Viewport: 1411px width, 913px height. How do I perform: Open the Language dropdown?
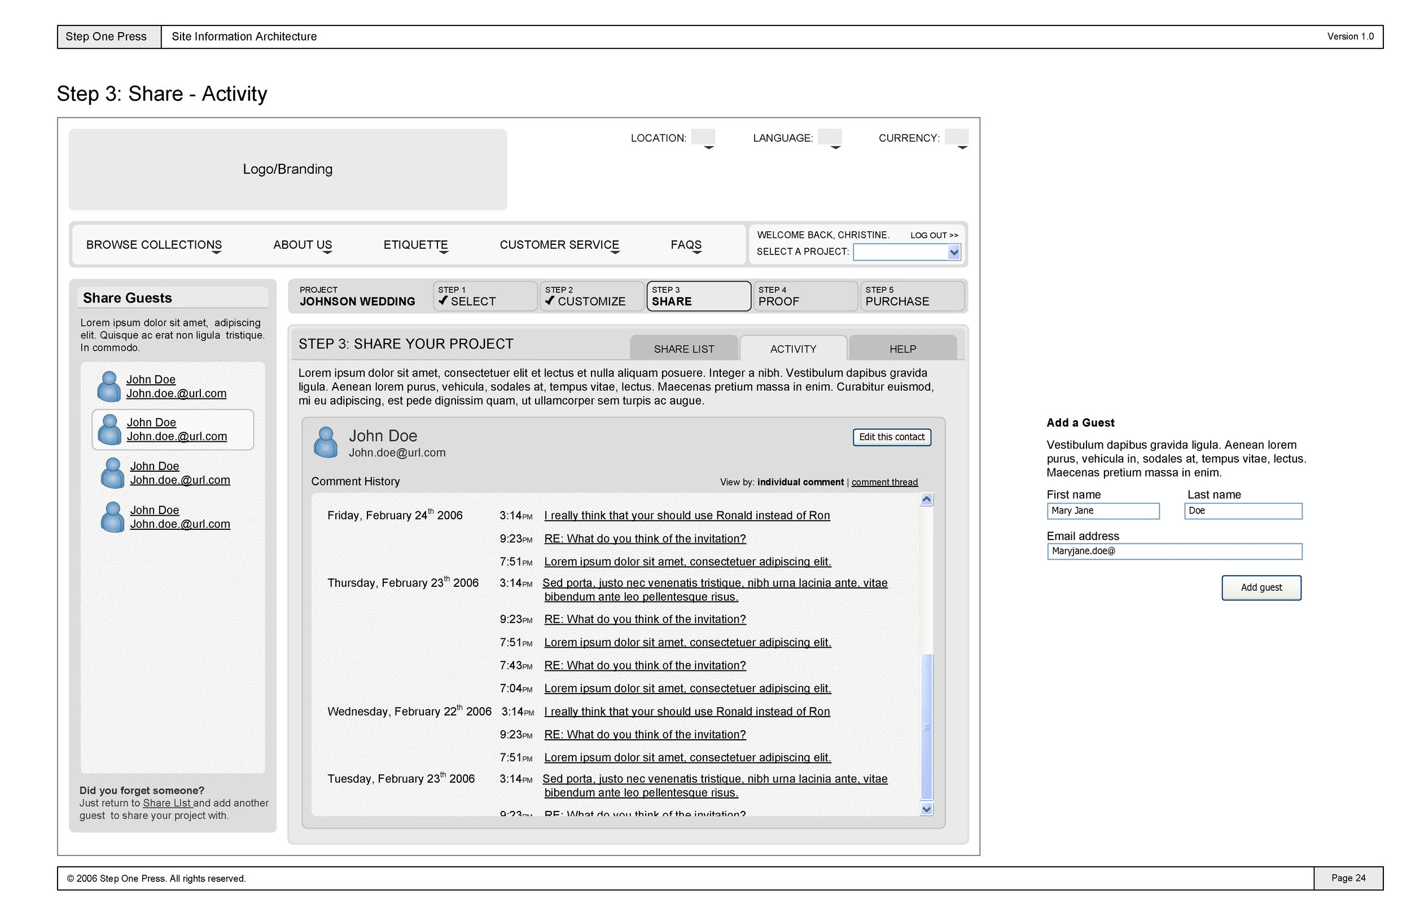click(x=830, y=138)
